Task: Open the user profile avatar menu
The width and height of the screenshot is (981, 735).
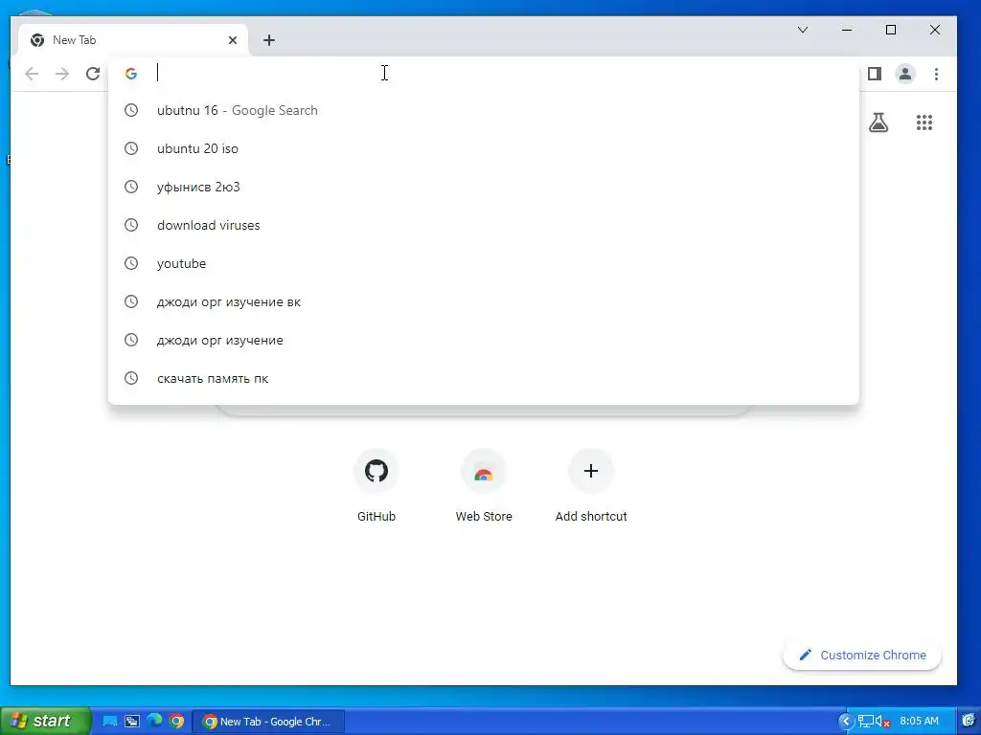Action: point(905,74)
